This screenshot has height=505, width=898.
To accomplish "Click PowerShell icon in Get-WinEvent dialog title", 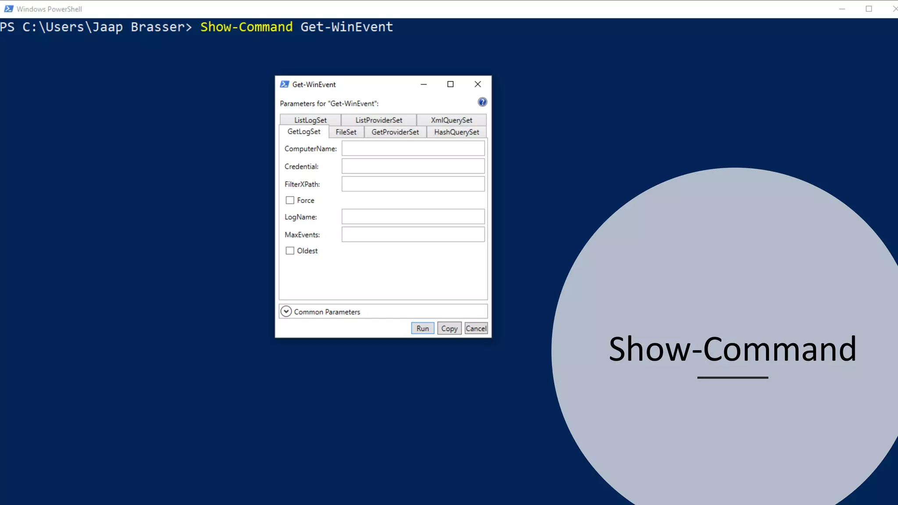I will [x=285, y=84].
